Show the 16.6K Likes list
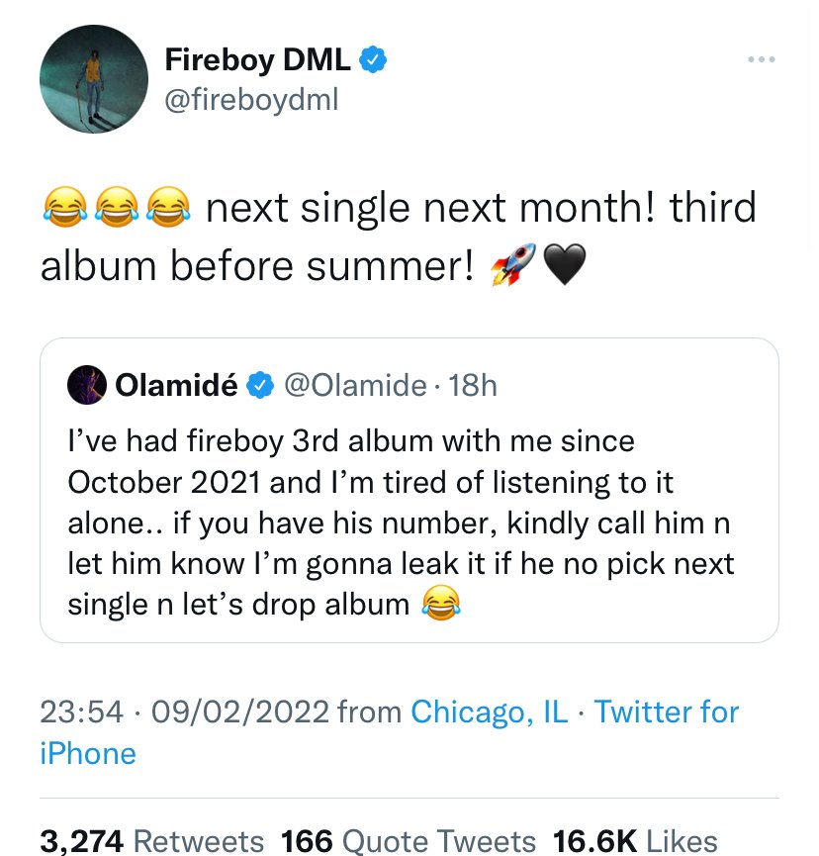 coord(635,841)
